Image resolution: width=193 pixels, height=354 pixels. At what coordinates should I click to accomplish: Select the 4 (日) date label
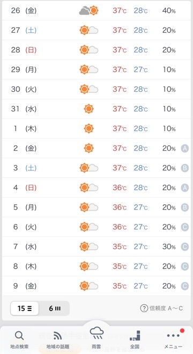pos(24,188)
